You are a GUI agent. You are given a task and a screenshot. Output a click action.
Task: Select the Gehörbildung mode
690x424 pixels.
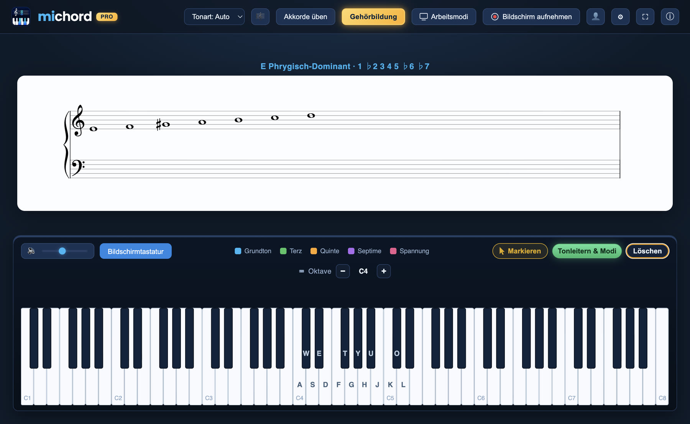(373, 16)
